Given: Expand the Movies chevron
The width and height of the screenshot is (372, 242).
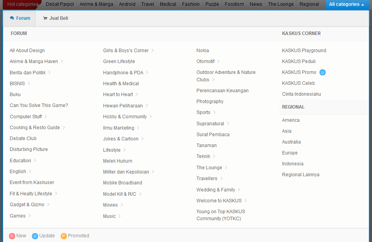Looking at the screenshot, I should click(122, 205).
